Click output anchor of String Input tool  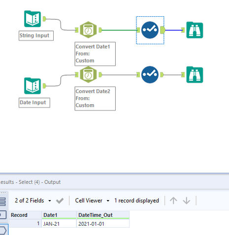pos(44,19)
